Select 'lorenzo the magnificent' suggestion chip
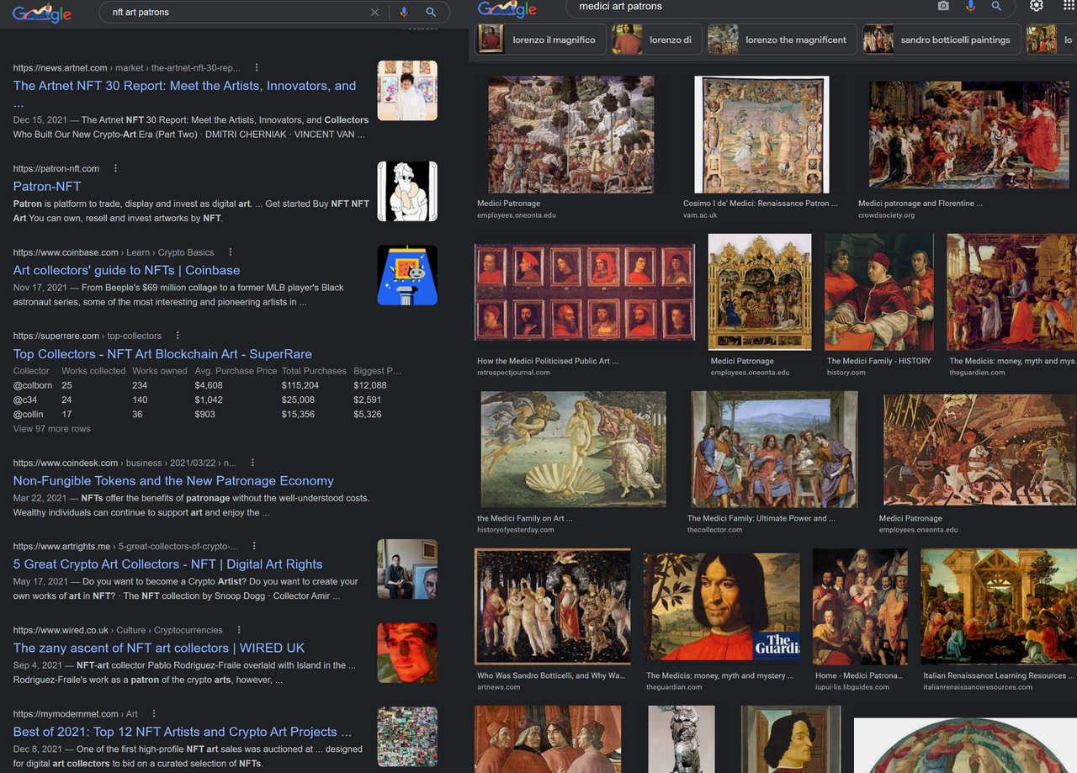This screenshot has height=773, width=1077. [x=782, y=40]
